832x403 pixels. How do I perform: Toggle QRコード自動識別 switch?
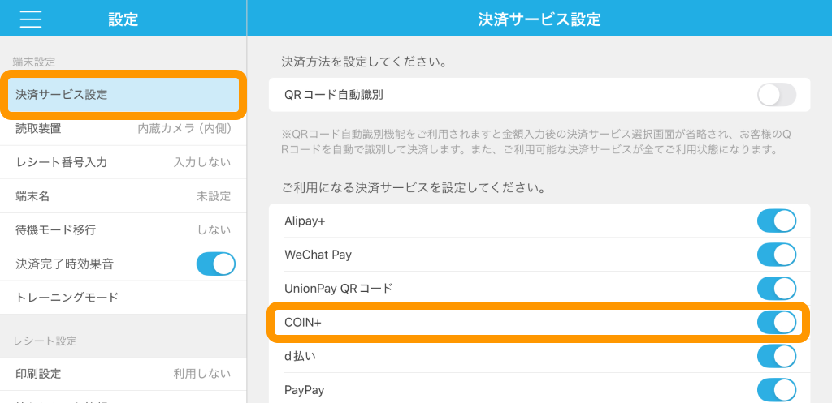[776, 95]
